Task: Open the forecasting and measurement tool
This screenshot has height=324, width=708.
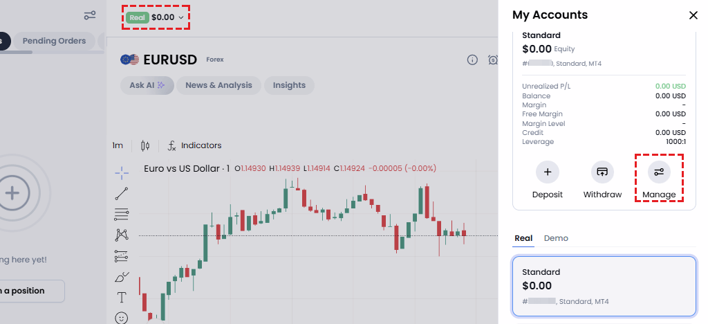Action: [x=122, y=256]
